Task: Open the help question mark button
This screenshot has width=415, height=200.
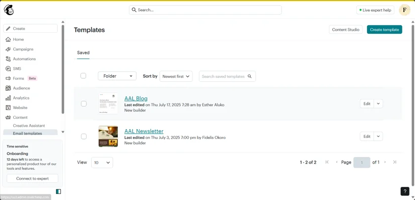Action: (x=405, y=191)
